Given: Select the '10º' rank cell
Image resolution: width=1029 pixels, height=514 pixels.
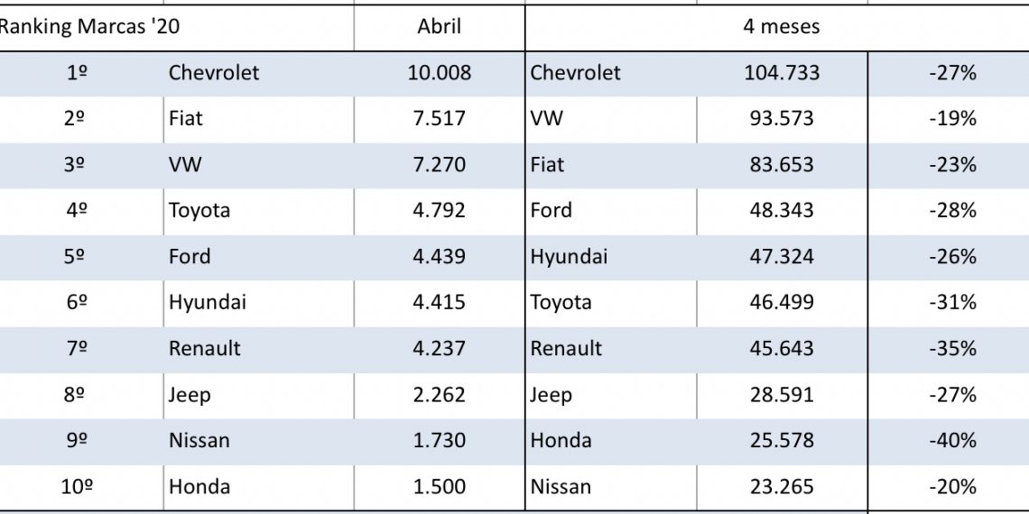Looking at the screenshot, I should [78, 487].
